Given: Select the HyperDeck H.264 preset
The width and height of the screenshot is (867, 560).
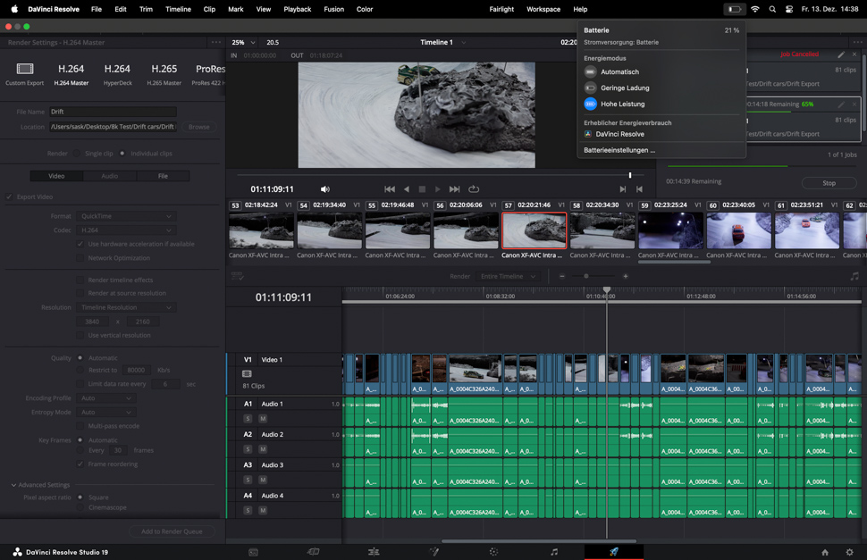Looking at the screenshot, I should click(117, 73).
